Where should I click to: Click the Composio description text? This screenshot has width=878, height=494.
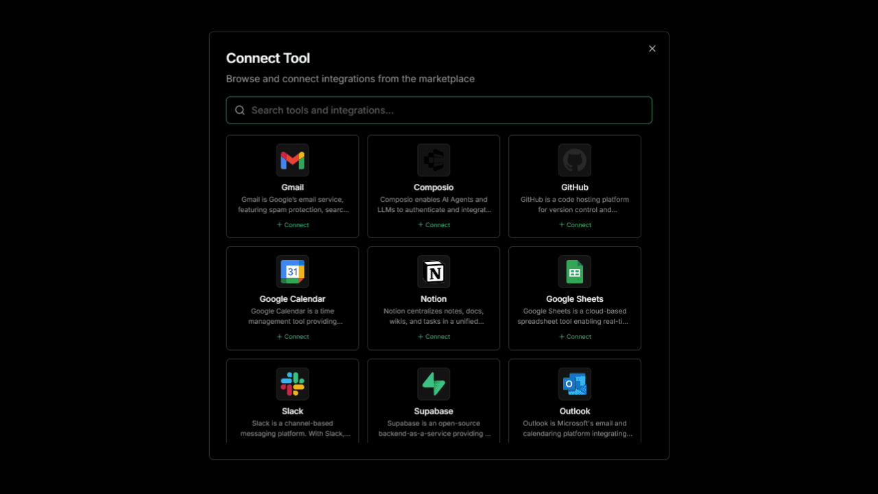tap(434, 204)
